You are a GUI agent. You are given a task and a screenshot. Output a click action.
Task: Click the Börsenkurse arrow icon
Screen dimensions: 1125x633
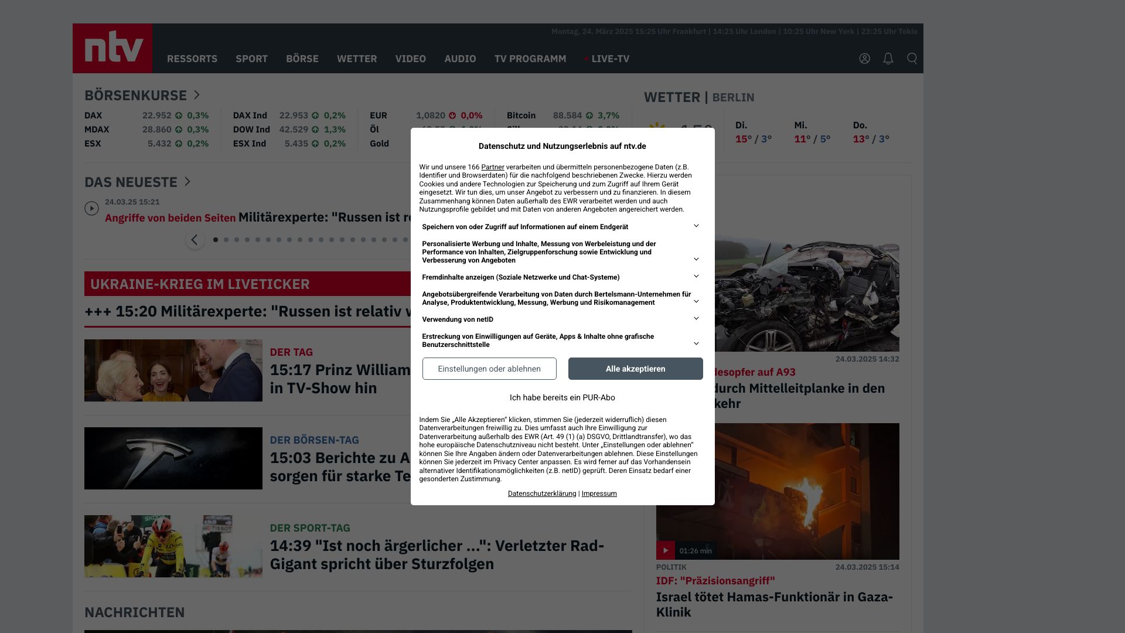click(197, 95)
